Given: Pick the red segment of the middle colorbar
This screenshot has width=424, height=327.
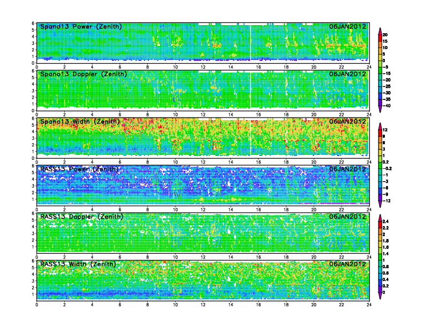Looking at the screenshot, I should 380,133.
